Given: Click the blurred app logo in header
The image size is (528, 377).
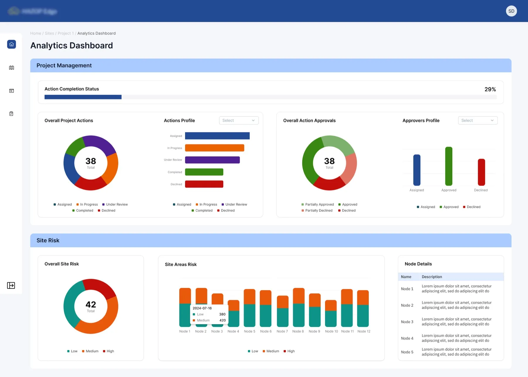Looking at the screenshot, I should [x=32, y=11].
